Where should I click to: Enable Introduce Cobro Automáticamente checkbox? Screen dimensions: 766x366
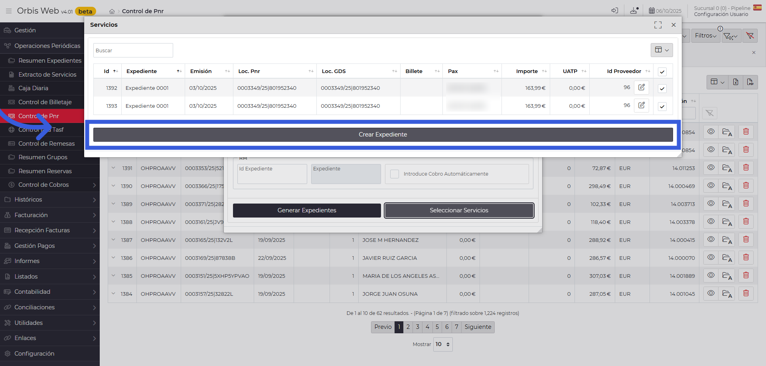395,174
